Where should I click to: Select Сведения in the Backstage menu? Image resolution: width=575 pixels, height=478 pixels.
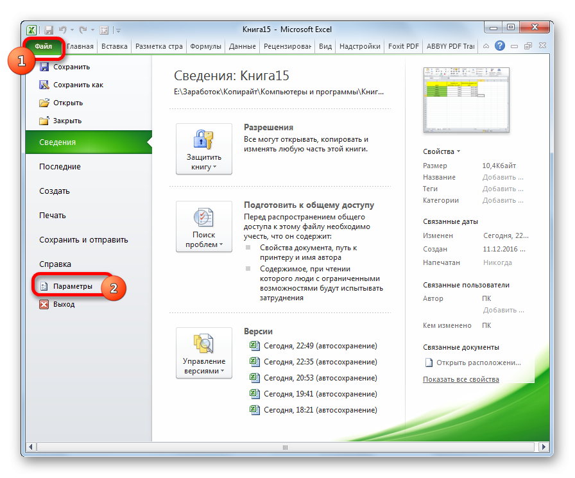pos(89,142)
